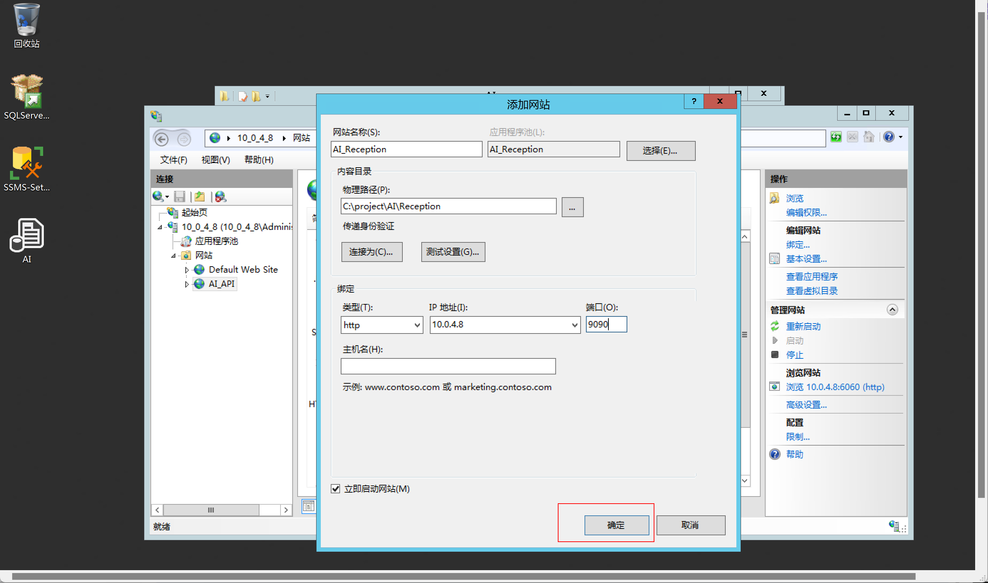988x583 pixels.
Task: Click the Sites breadcrumb in address bar
Action: pos(302,138)
